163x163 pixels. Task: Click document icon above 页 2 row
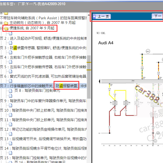click(x=11, y=33)
